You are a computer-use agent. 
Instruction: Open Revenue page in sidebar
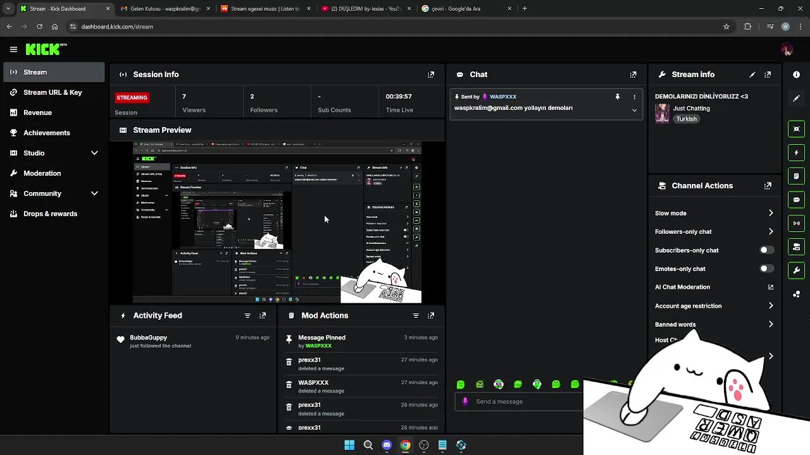(x=54, y=112)
